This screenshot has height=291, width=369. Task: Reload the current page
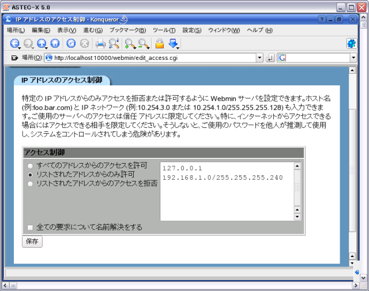click(71, 43)
